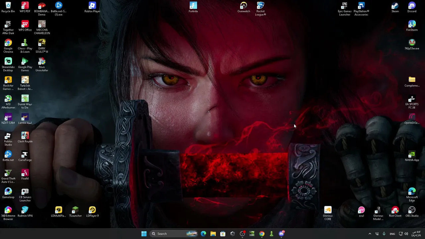The width and height of the screenshot is (425, 239).
Task: Open the Streamlabs Desktop icon
Action: click(8, 65)
